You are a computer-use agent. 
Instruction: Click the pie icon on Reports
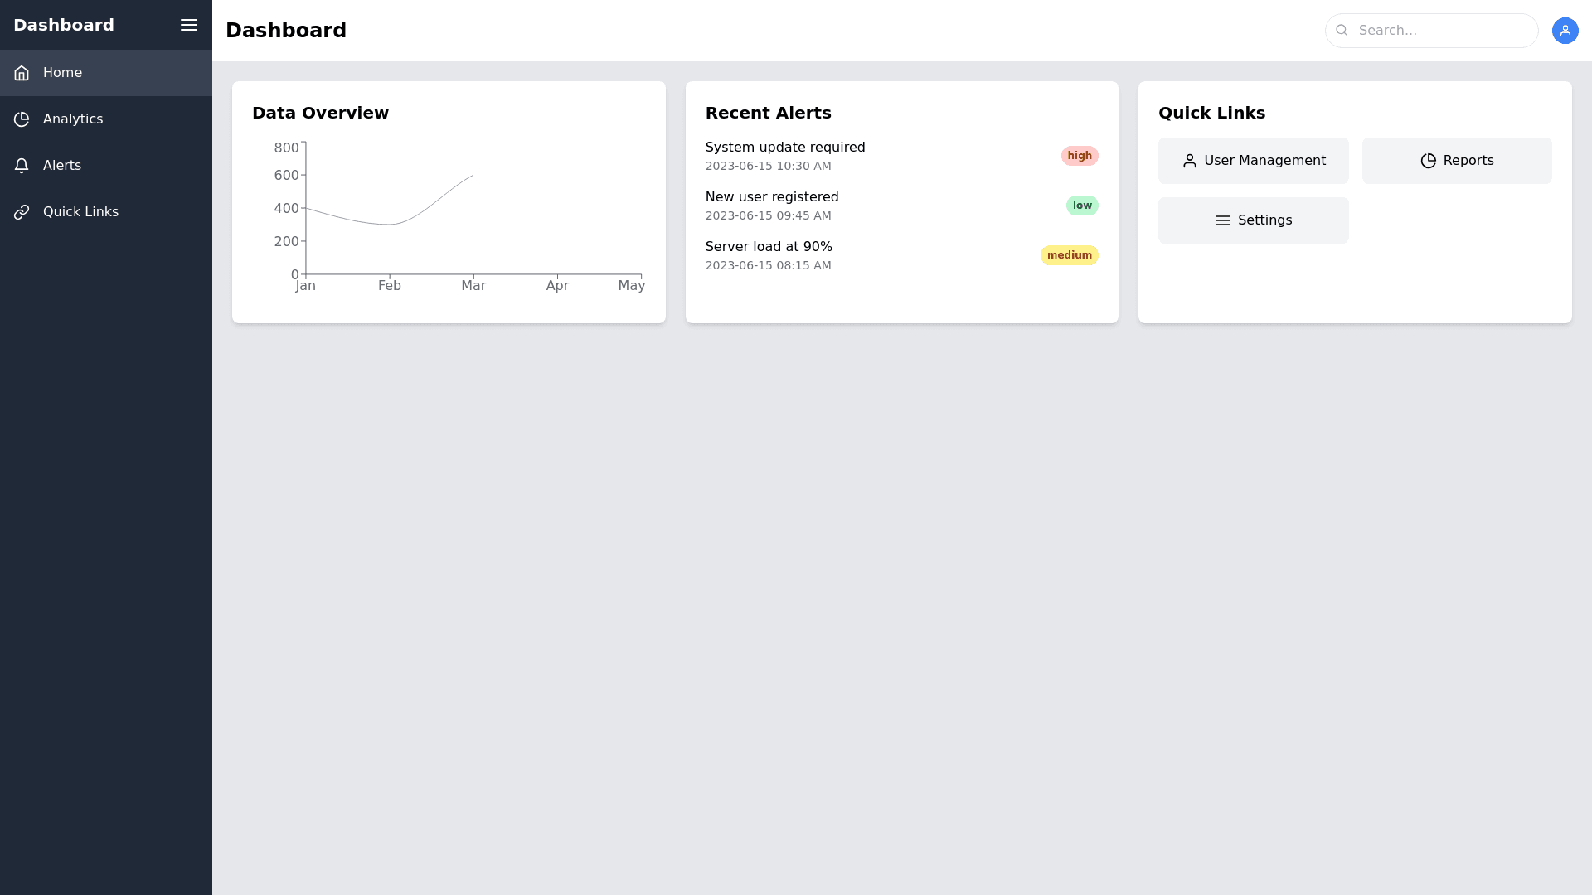[1428, 161]
